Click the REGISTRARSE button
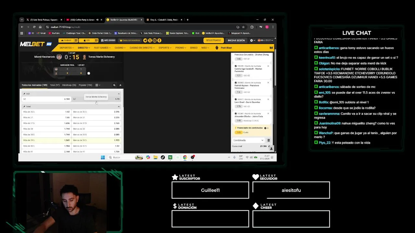415x233 pixels. (214, 40)
